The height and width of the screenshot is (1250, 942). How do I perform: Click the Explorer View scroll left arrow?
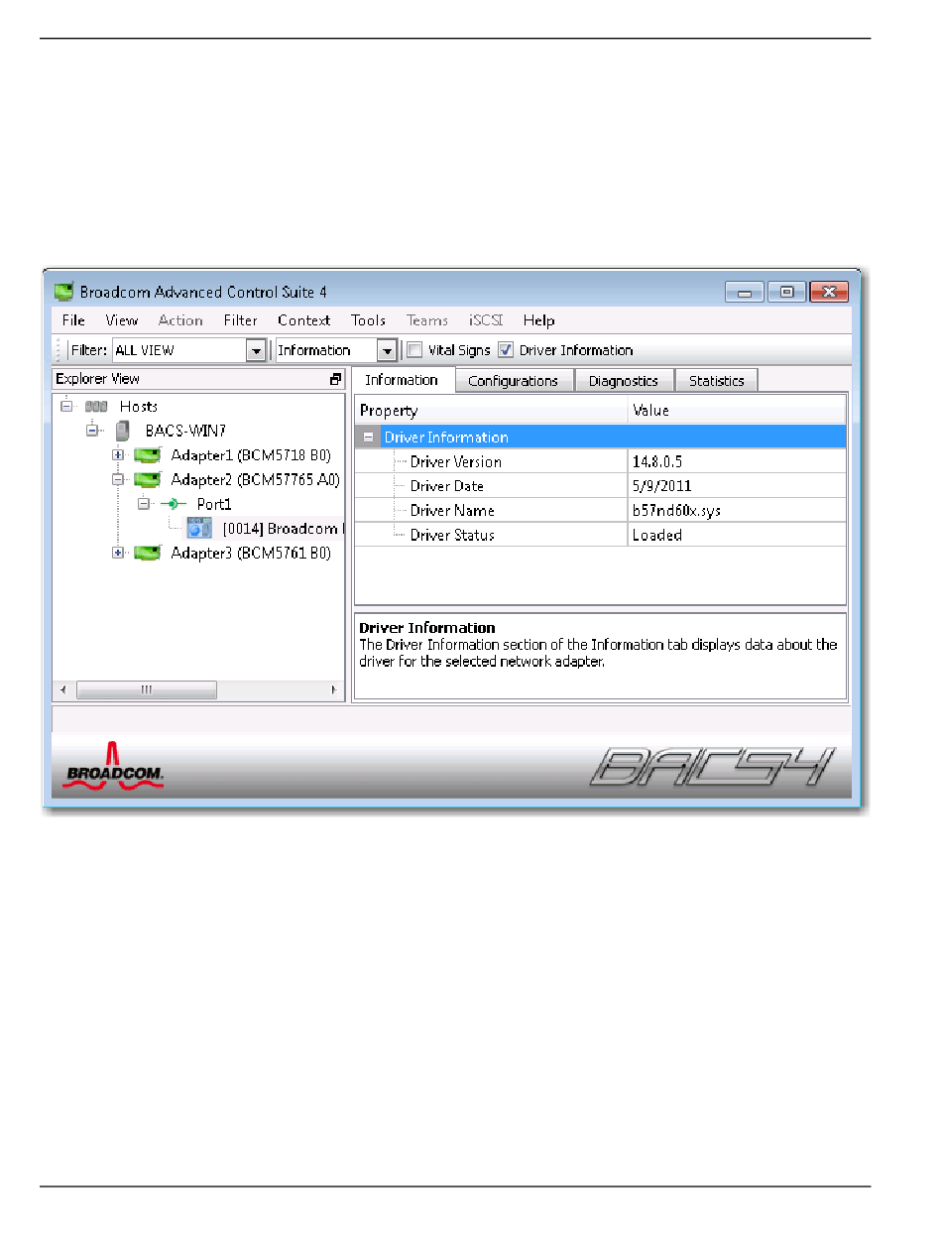(63, 689)
